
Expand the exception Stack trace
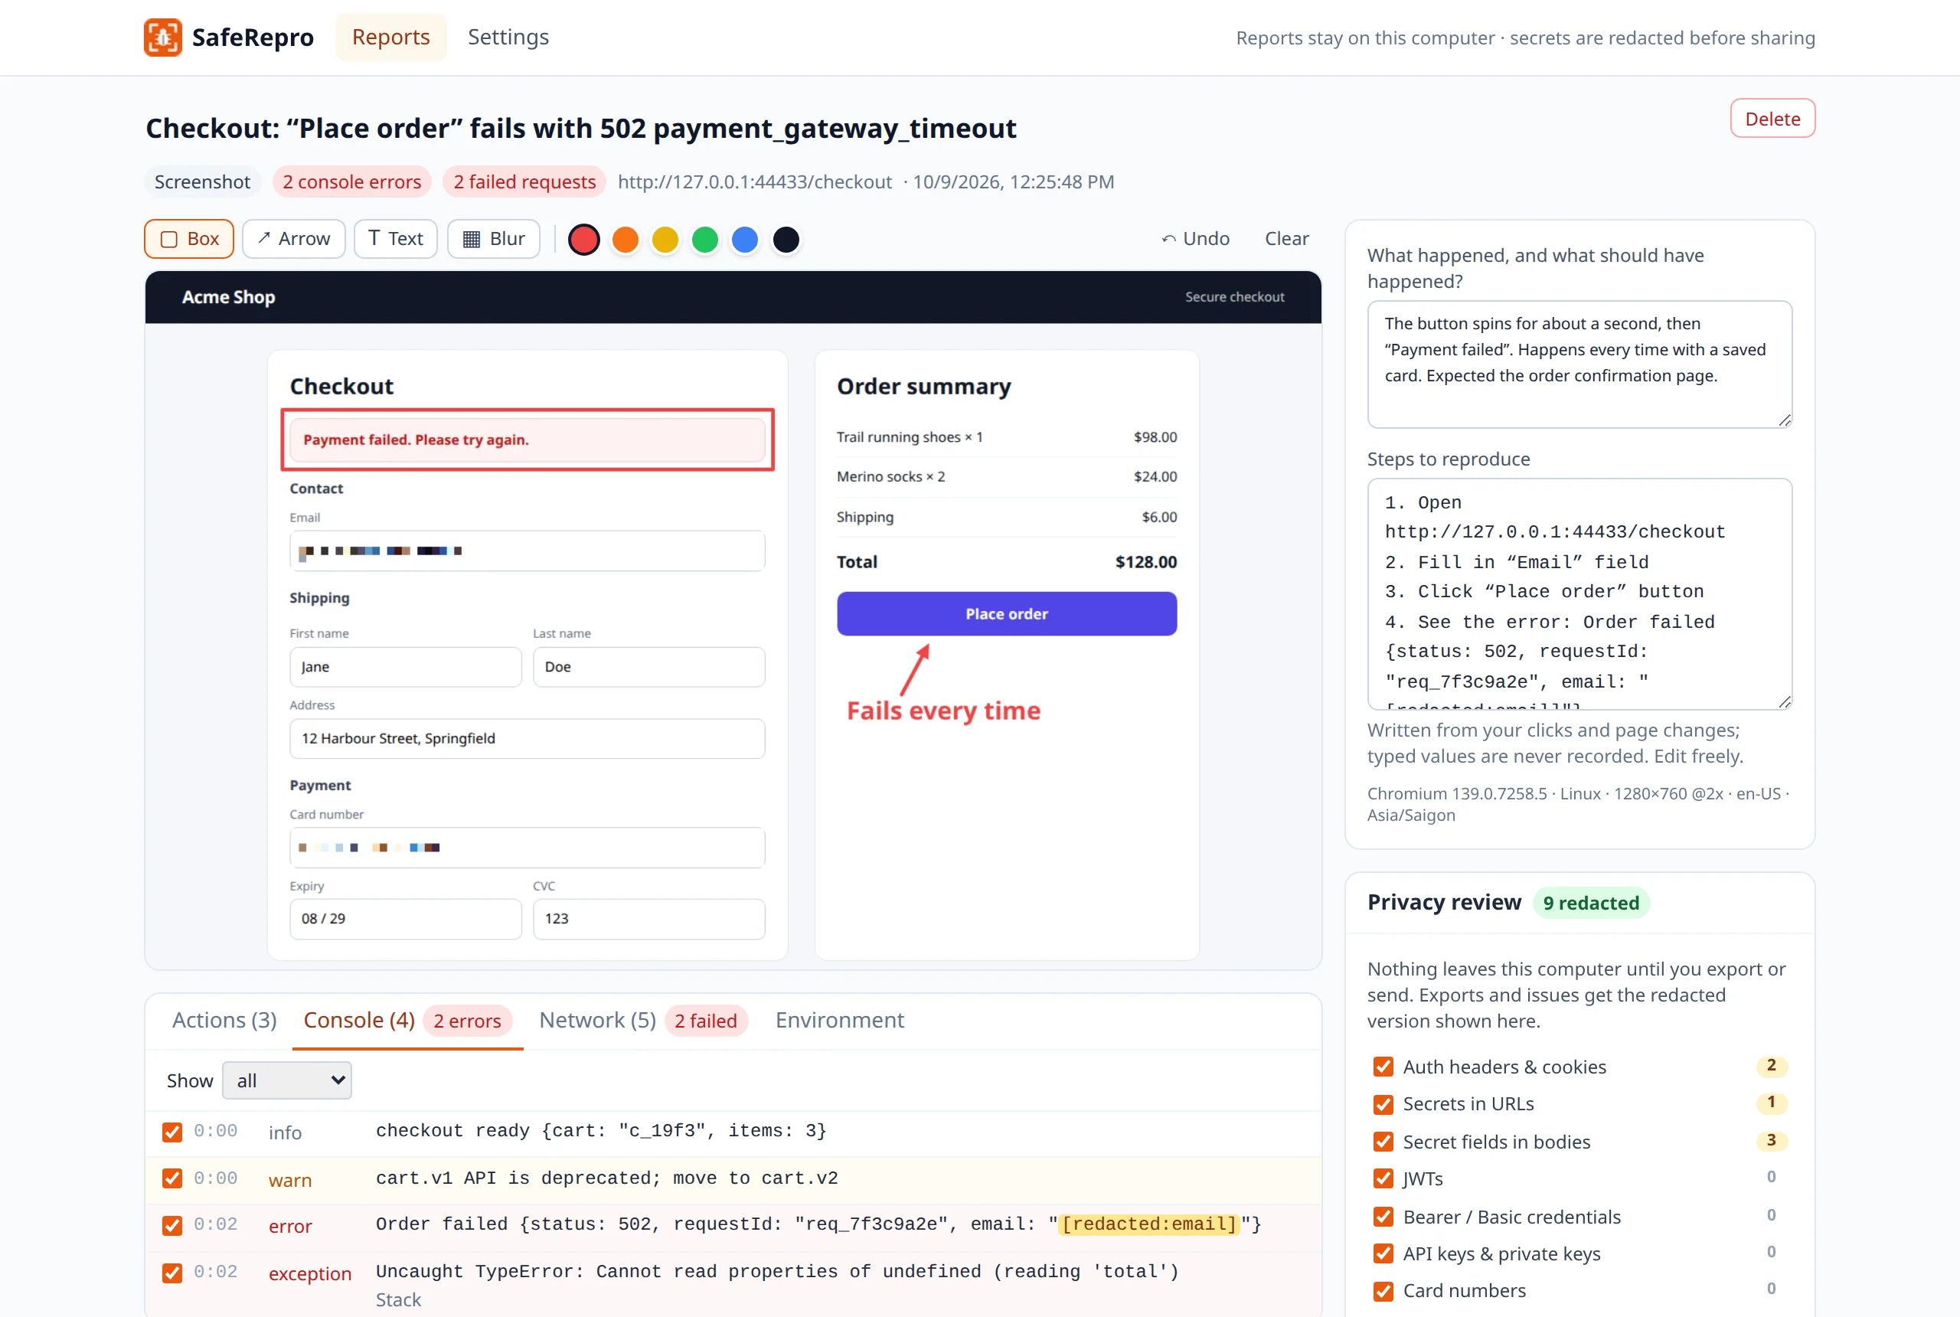(398, 1299)
